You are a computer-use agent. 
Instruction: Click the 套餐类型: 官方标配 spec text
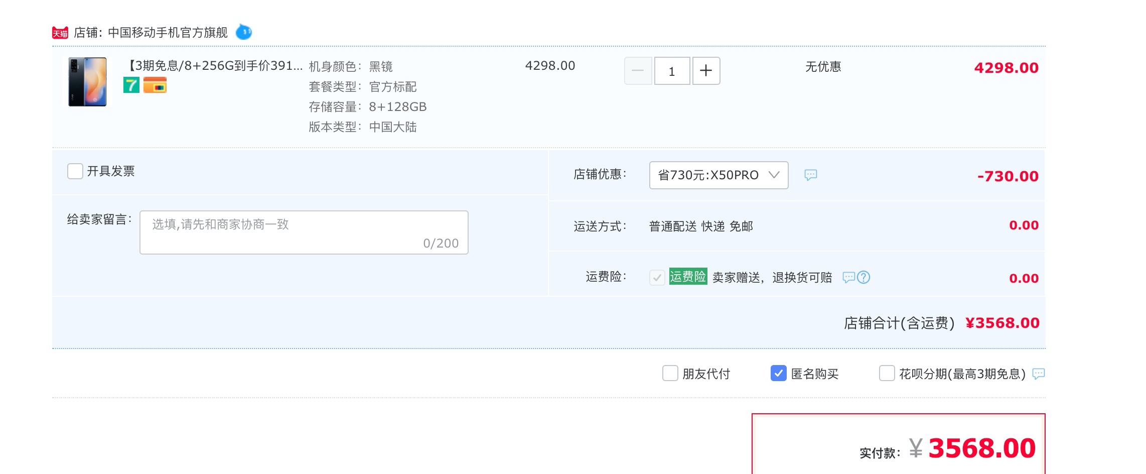pyautogui.click(x=363, y=87)
